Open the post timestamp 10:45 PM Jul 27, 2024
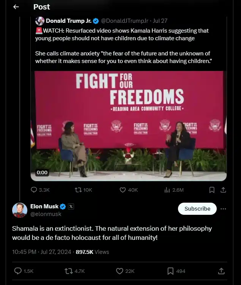The height and width of the screenshot is (285, 241). 42,252
